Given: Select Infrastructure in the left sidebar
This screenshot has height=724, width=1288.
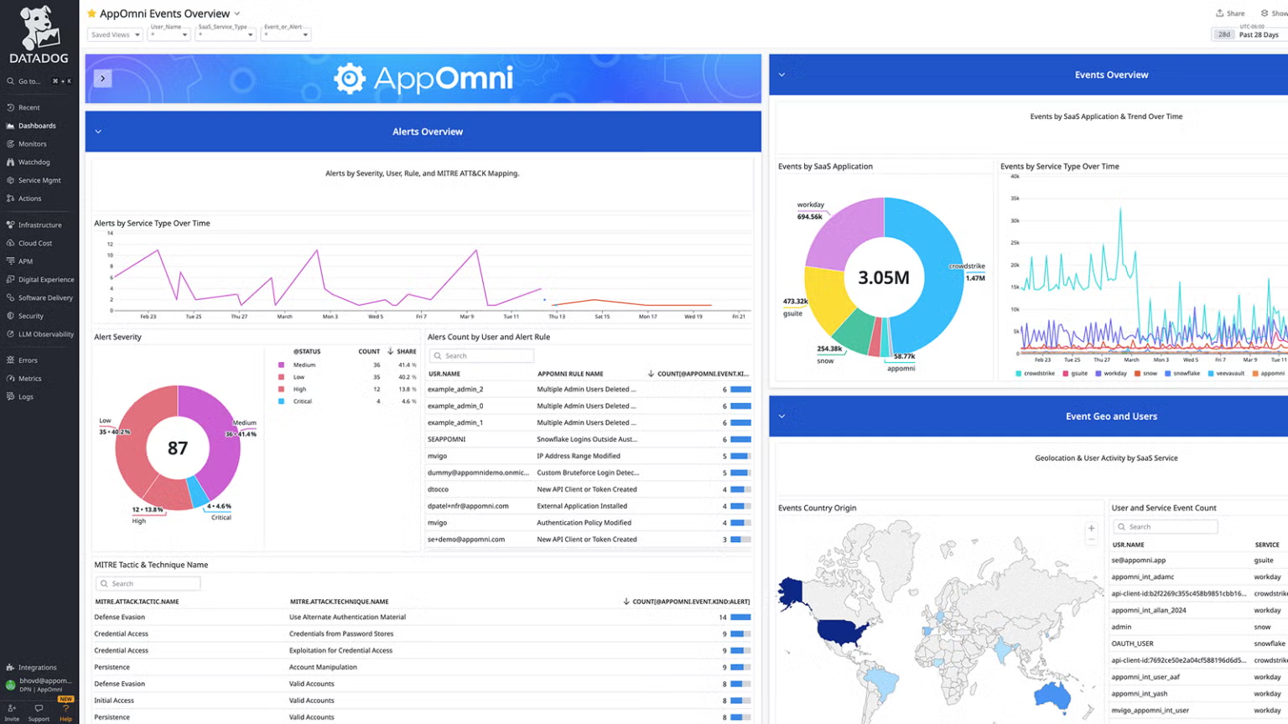Looking at the screenshot, I should [39, 225].
